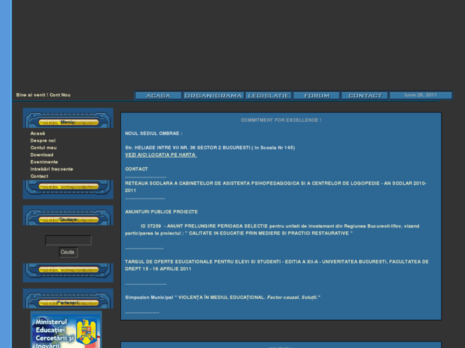
Task: Click the 'Iunie 26, 2011' date box
Action: [x=420, y=95]
